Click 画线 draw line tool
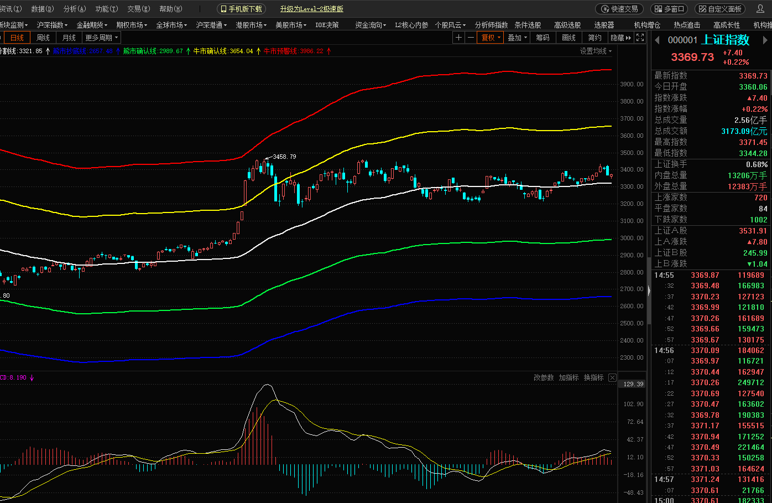Viewport: 772px width, 503px height. pyautogui.click(x=569, y=38)
